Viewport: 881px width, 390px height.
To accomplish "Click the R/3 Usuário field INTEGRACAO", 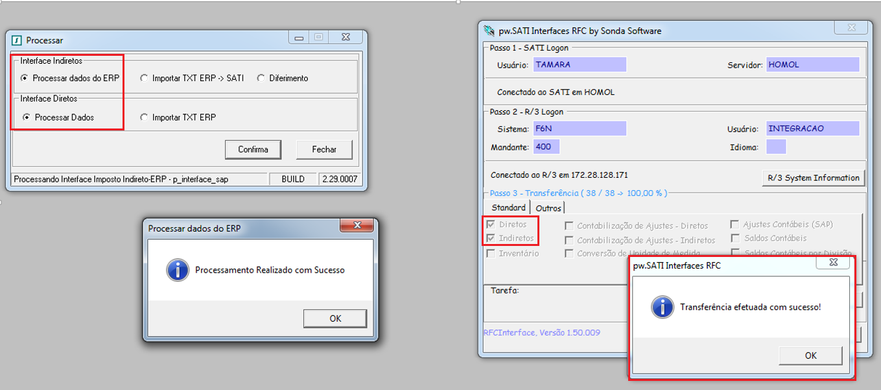I will 813,128.
